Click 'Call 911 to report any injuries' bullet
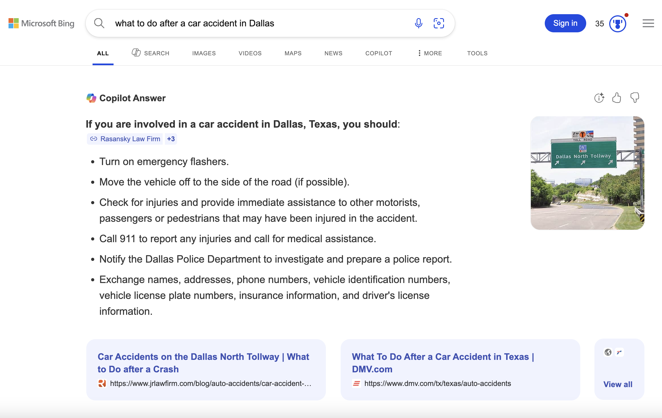Image resolution: width=662 pixels, height=418 pixels. [238, 239]
